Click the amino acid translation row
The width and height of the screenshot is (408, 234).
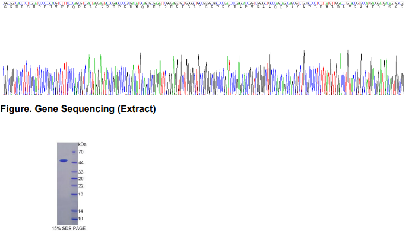[x=204, y=7]
